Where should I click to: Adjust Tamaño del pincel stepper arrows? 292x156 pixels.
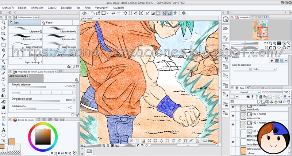71,86
